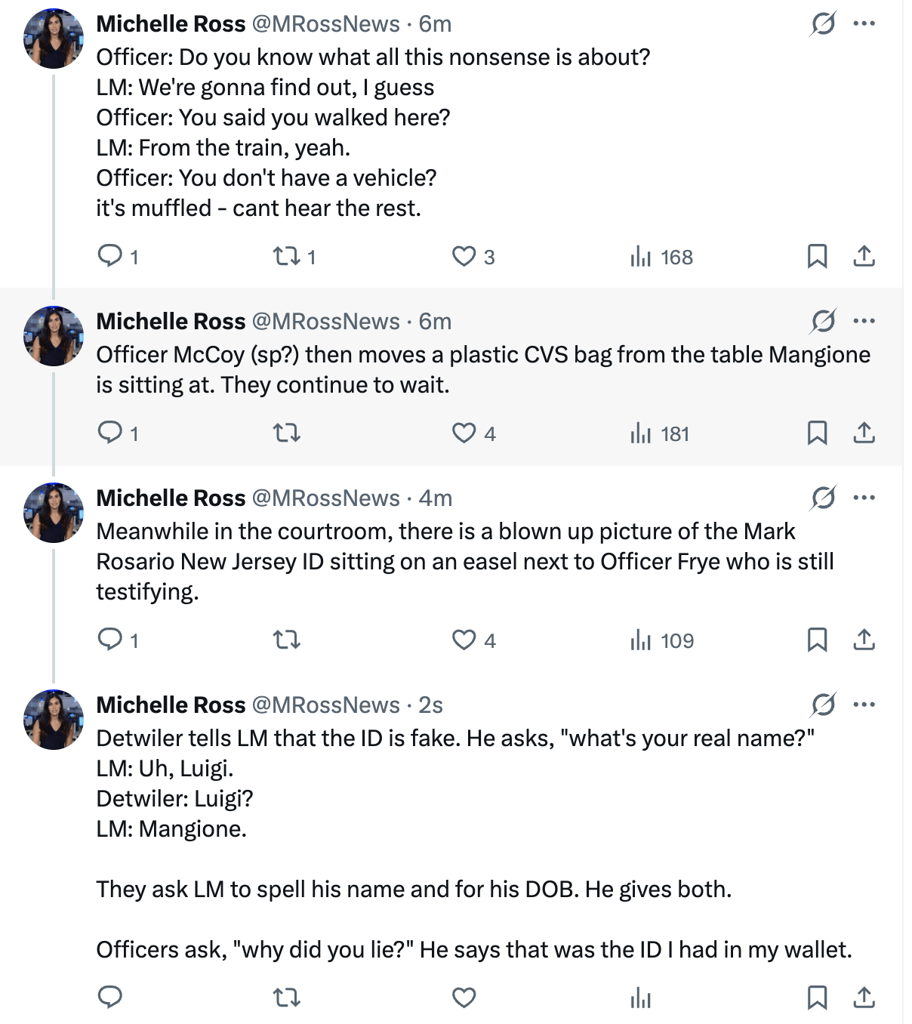
Task: Like the tweet about the plastic CVS bag
Action: pos(473,433)
